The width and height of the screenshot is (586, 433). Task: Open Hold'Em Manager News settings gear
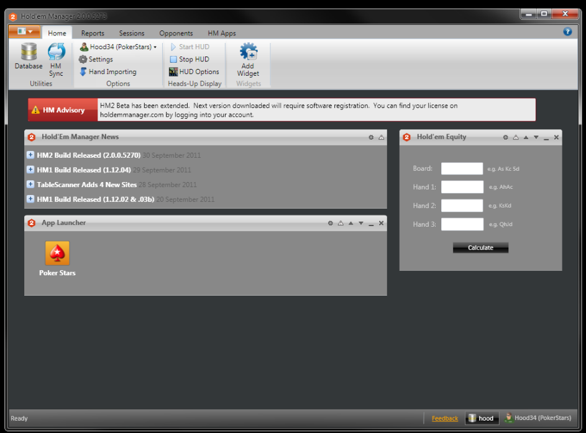click(x=371, y=137)
